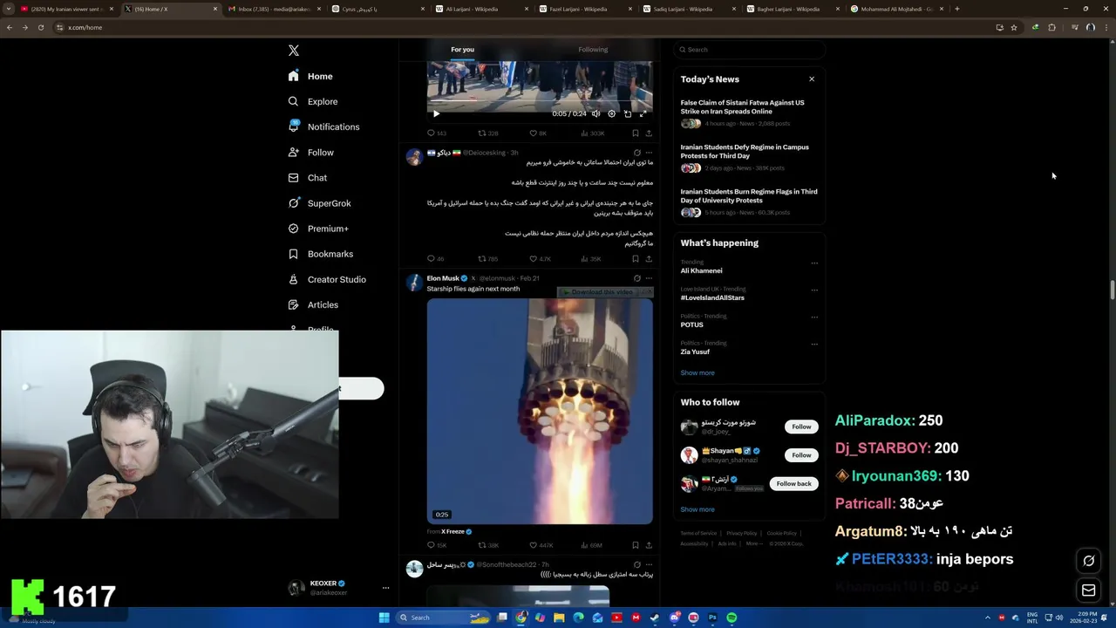Click the browser address bar showing x.com/home
This screenshot has height=628, width=1116.
[523, 27]
